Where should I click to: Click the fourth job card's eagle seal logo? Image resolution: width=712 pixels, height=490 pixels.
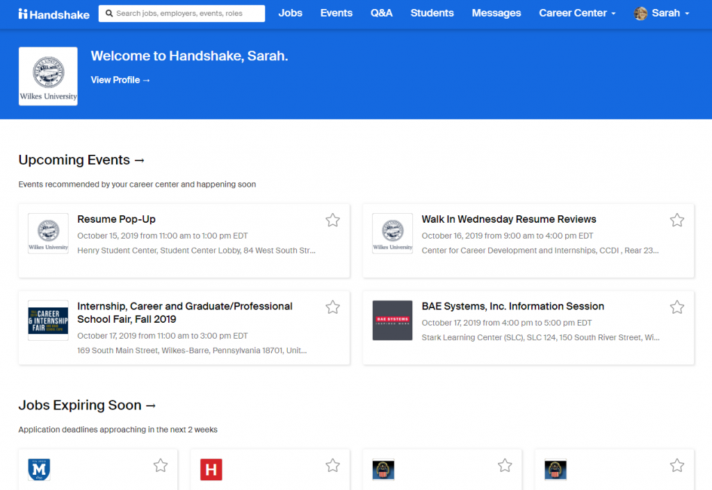(556, 470)
